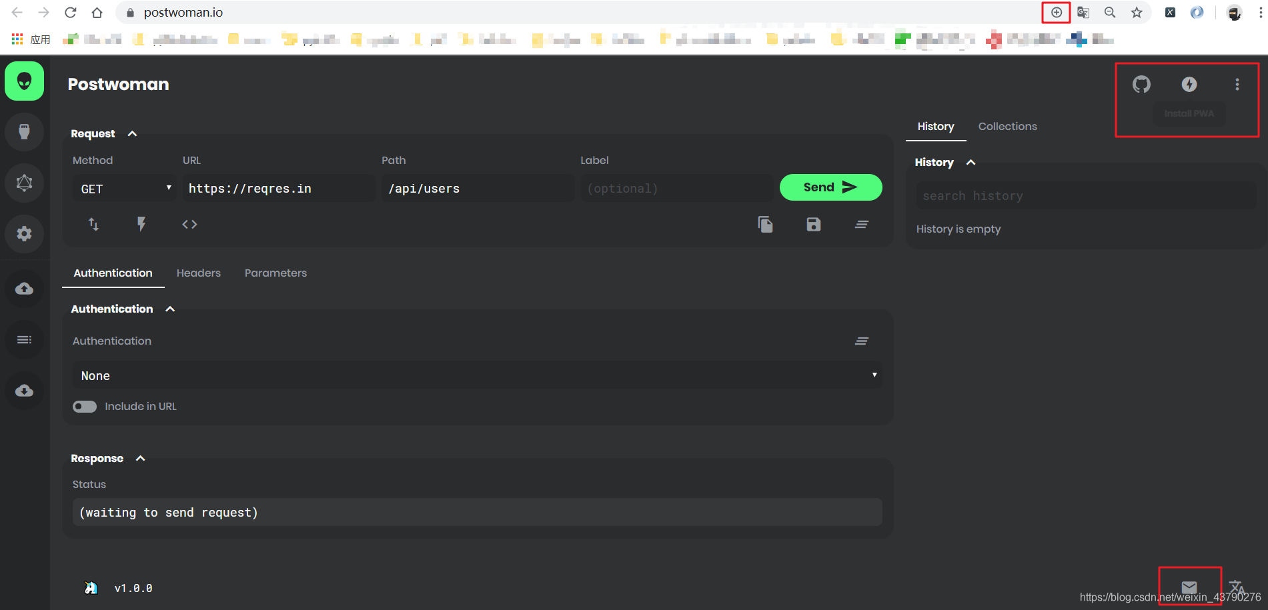
Task: Save request with floppy disk icon
Action: point(814,225)
